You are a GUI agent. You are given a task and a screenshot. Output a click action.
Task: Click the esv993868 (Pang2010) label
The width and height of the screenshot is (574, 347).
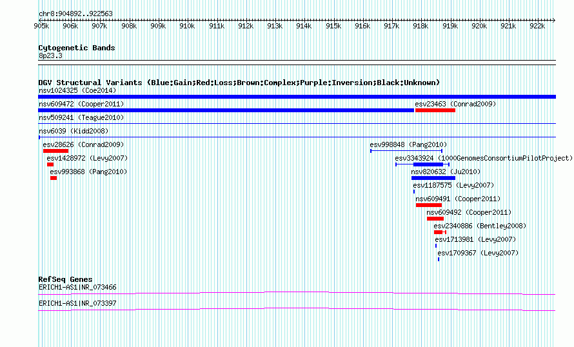point(88,172)
